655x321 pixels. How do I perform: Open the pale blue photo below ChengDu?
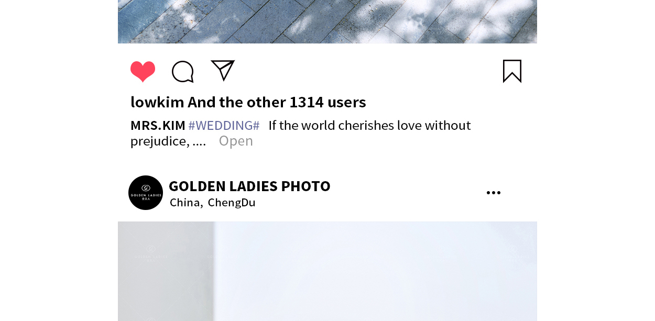[327, 271]
